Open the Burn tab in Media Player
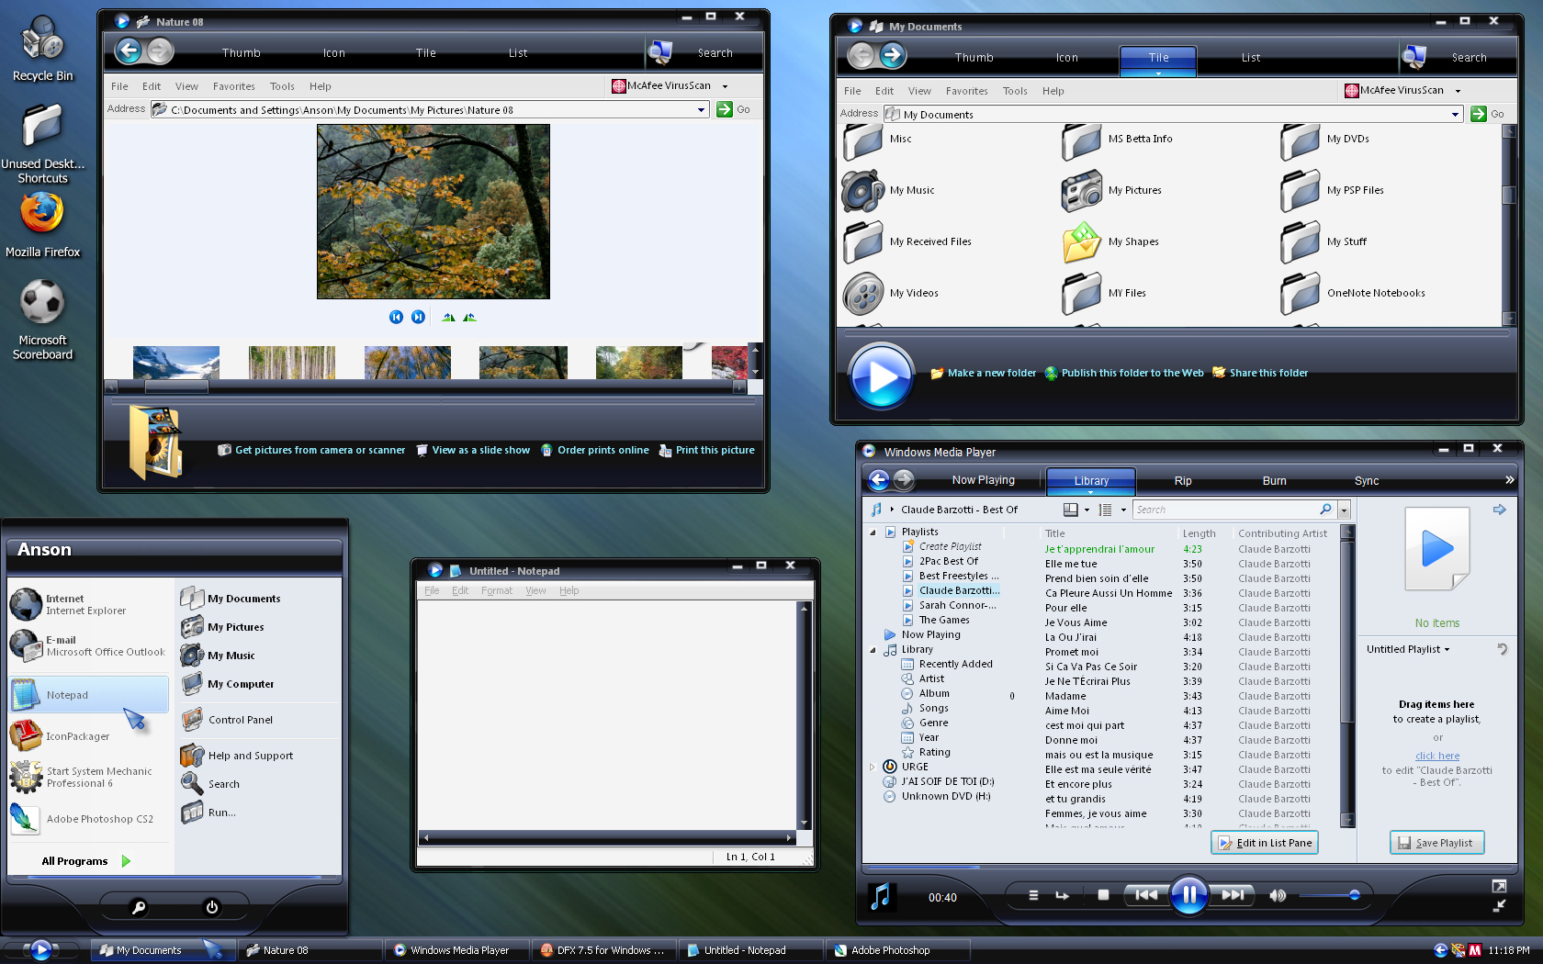 1275,481
